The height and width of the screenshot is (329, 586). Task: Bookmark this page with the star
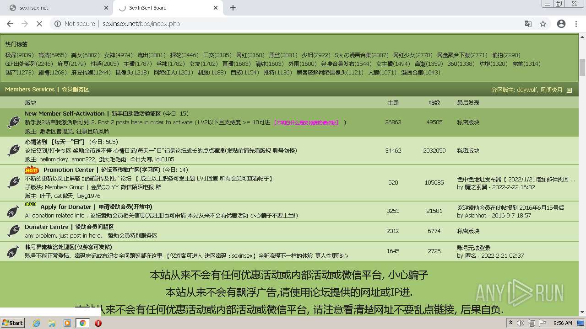pyautogui.click(x=543, y=24)
